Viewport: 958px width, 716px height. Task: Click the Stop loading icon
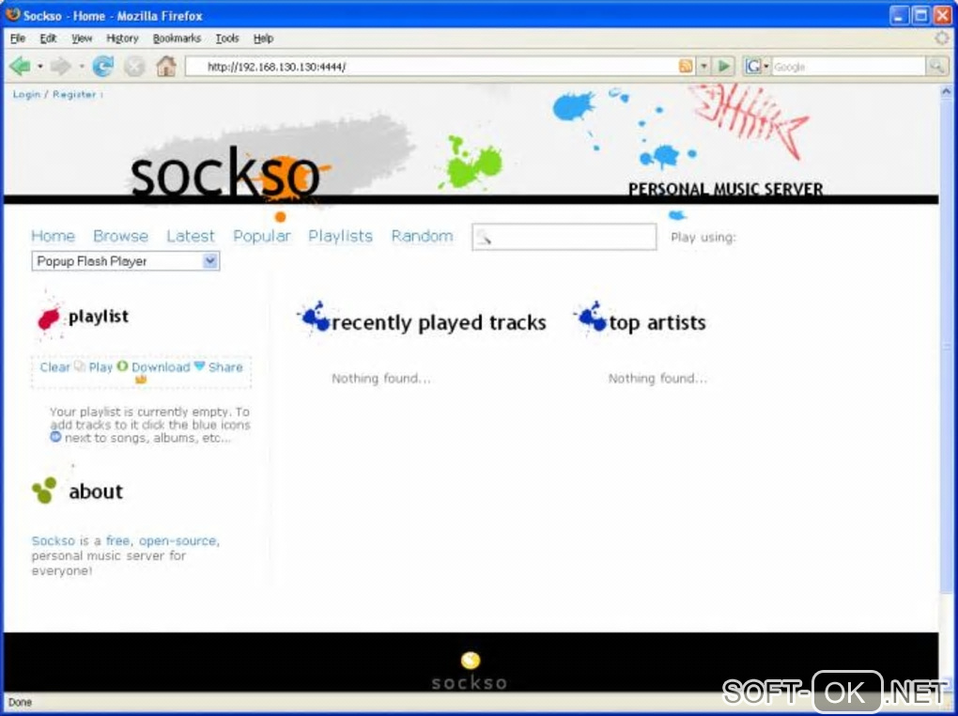[134, 66]
